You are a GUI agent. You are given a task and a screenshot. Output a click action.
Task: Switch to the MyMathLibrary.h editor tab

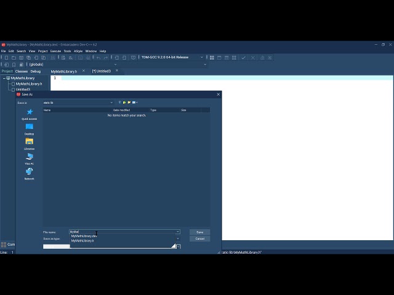point(64,71)
